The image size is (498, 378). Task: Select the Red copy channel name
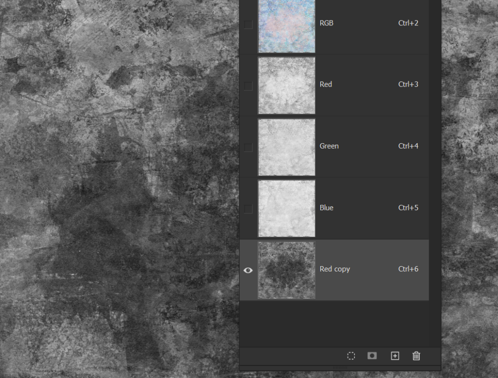point(335,269)
